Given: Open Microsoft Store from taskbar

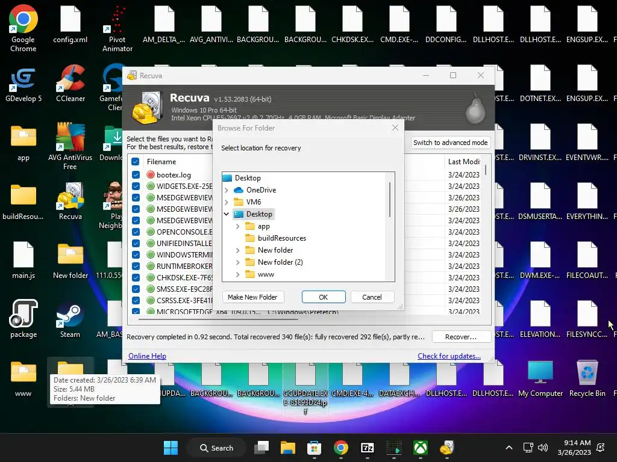Looking at the screenshot, I should click(314, 448).
